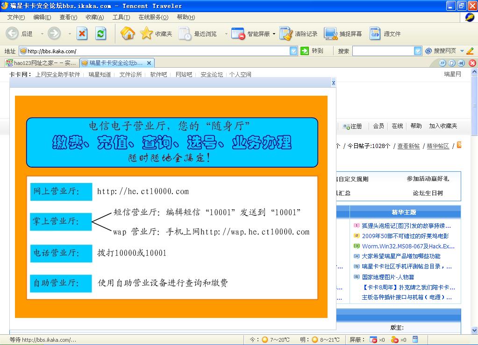Image resolution: width=478 pixels, height=345 pixels.
Task: Close the popup ad with x
Action: (334, 83)
